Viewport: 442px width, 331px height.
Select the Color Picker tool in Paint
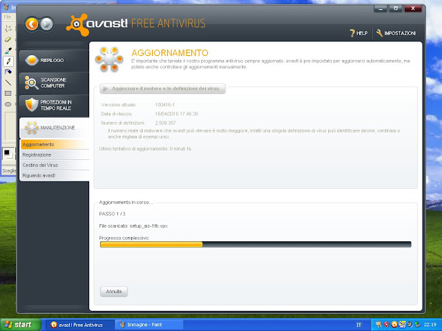point(8,50)
